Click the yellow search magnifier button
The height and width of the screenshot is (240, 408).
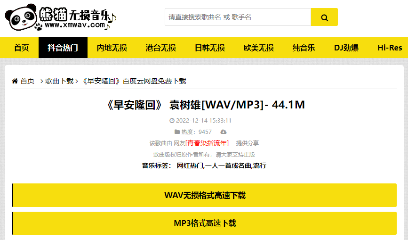click(324, 17)
